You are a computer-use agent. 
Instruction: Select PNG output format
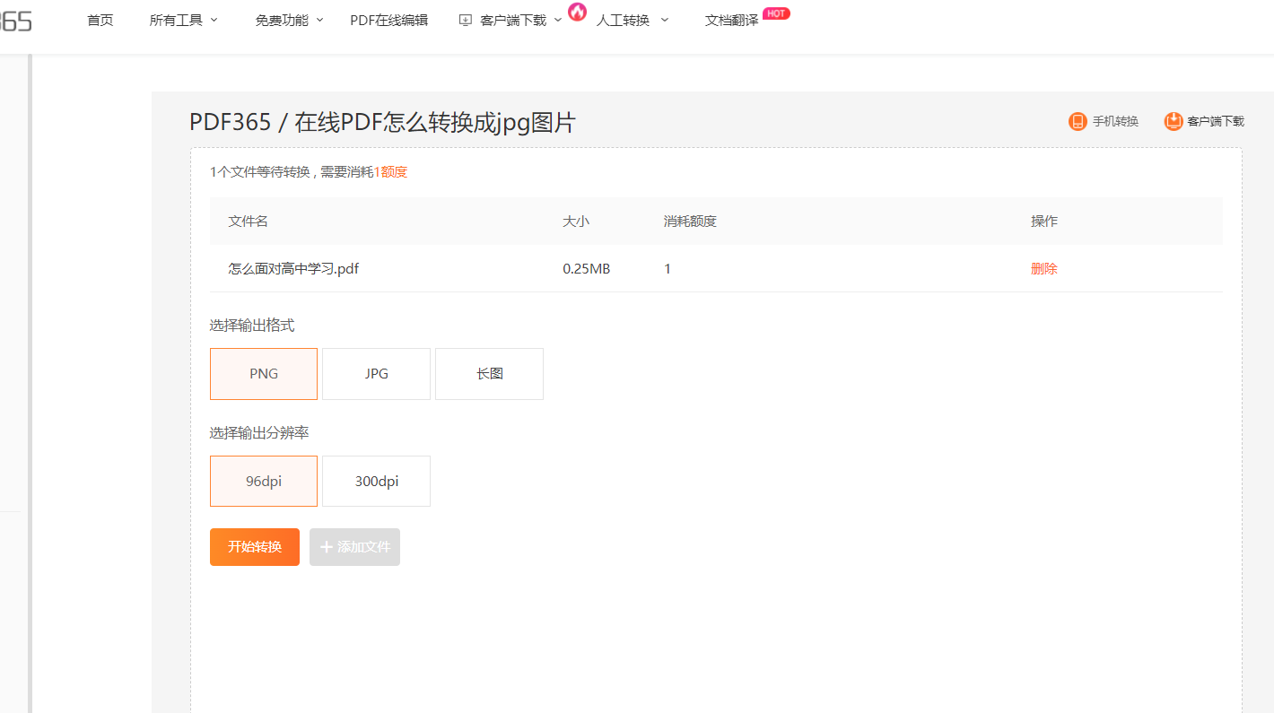(x=264, y=374)
